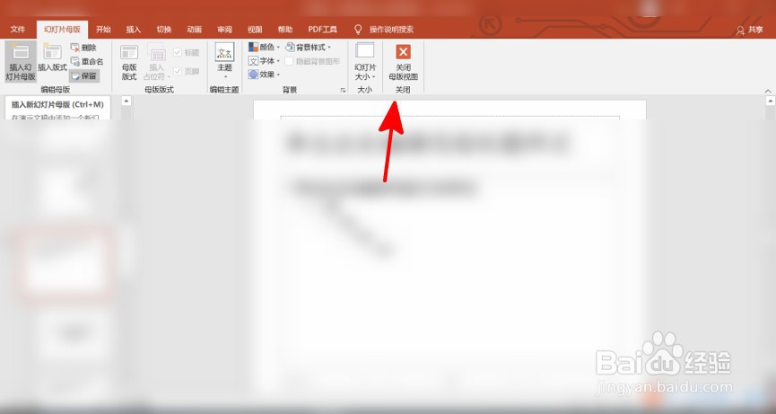The height and width of the screenshot is (414, 776).
Task: Open Themes (主题) gallery dropdown
Action: coord(224,62)
